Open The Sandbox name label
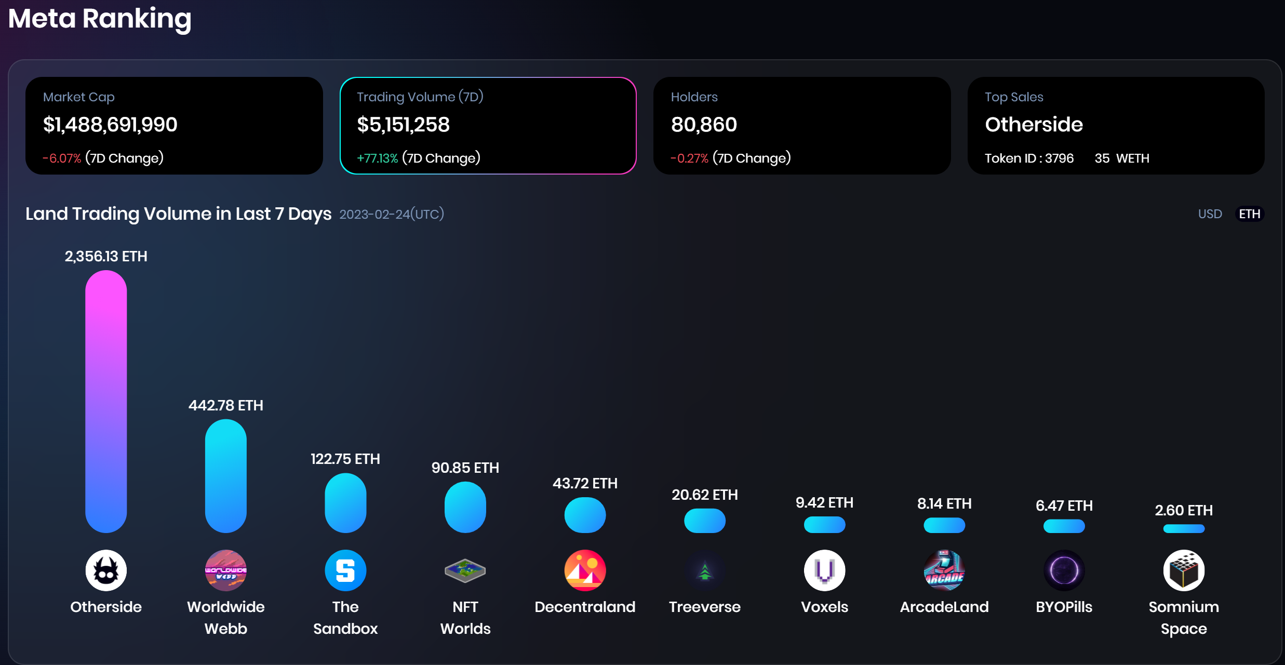This screenshot has height=665, width=1285. point(345,618)
